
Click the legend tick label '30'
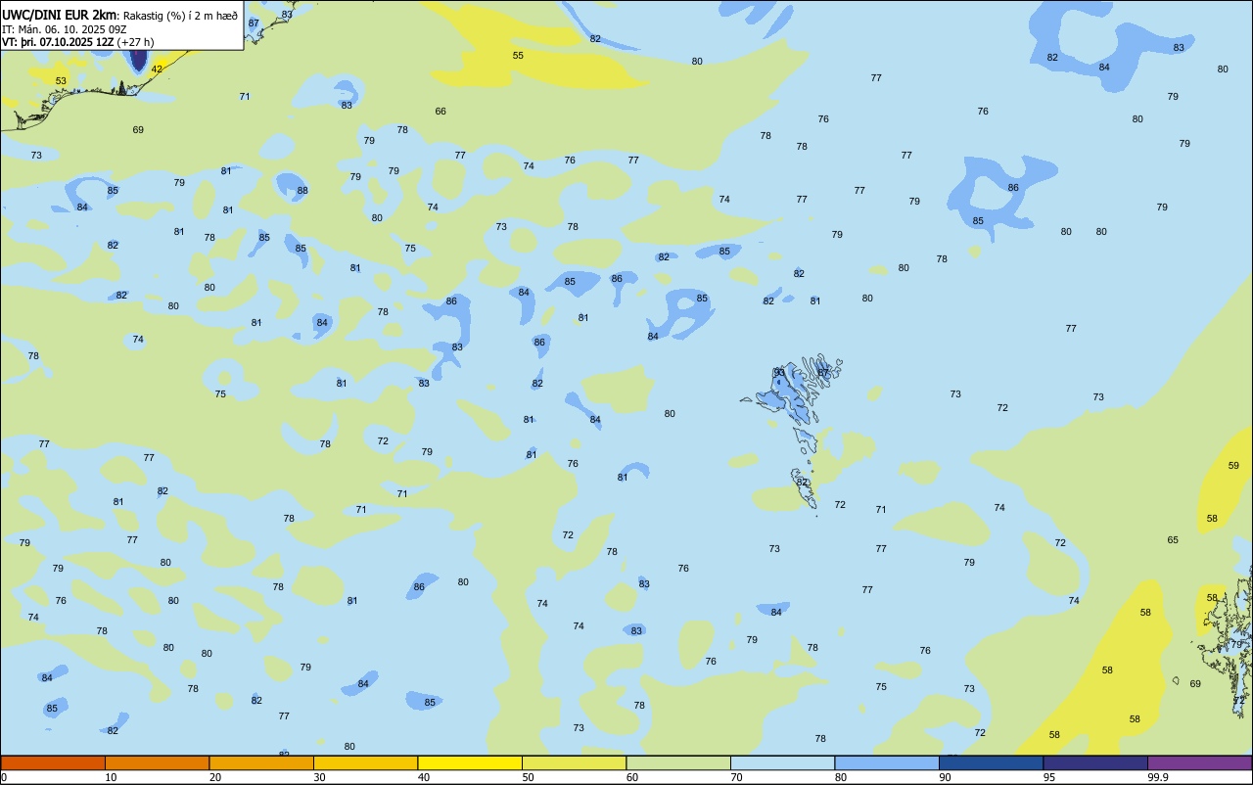[319, 777]
